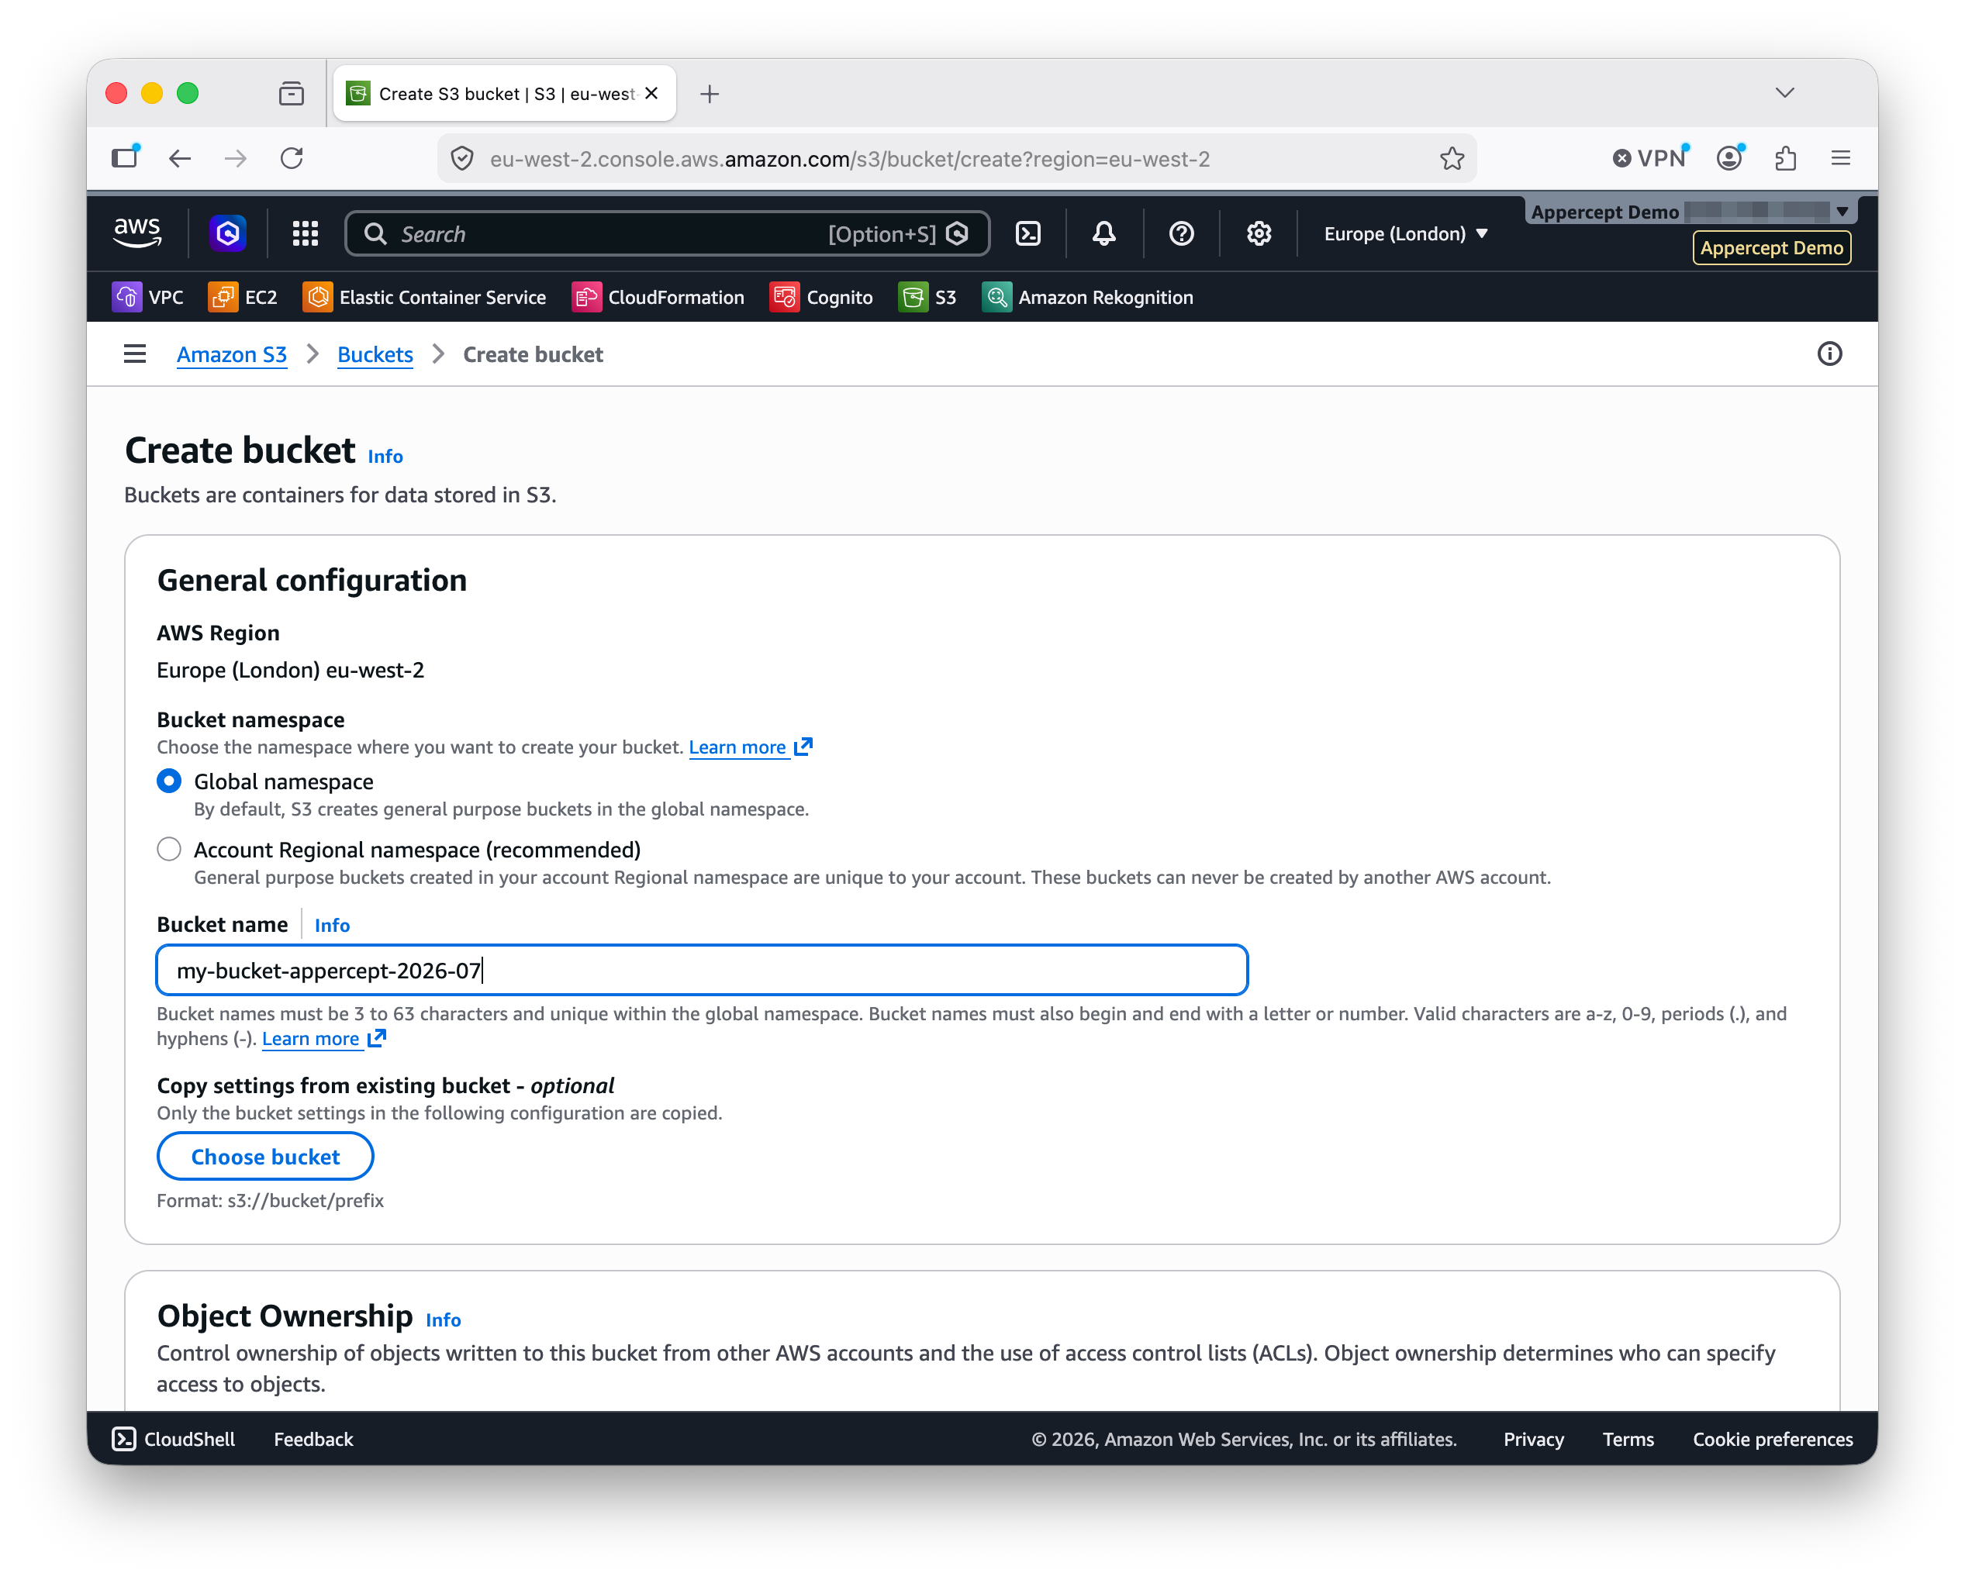
Task: Open the help question mark menu
Action: click(x=1181, y=234)
